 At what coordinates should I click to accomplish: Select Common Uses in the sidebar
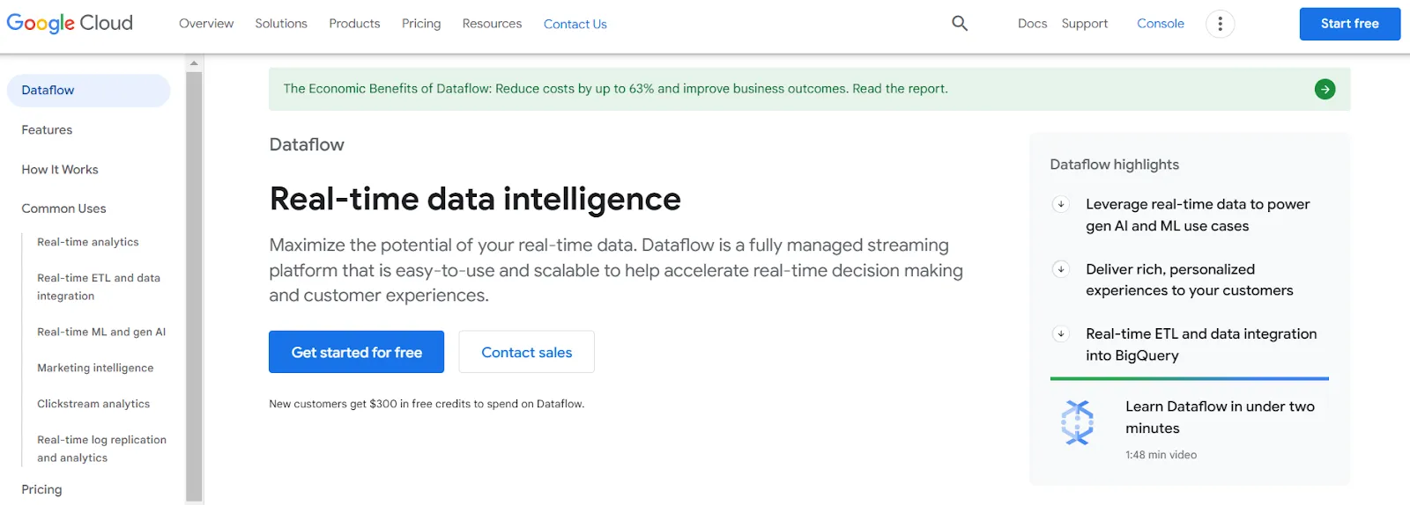pos(63,209)
